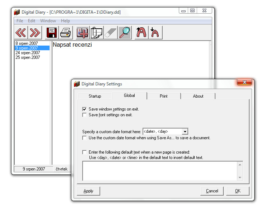Image resolution: width=261 pixels, height=206 pixels.
Task: Maximize the Digital Diary main window
Action: (x=192, y=11)
